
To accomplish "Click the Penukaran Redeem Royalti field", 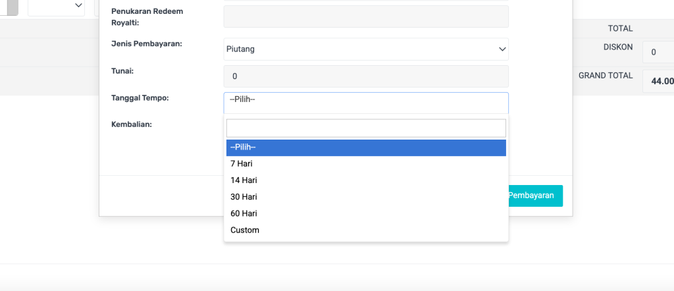I will pos(366,16).
